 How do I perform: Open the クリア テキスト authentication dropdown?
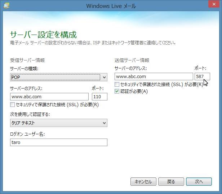(59, 123)
